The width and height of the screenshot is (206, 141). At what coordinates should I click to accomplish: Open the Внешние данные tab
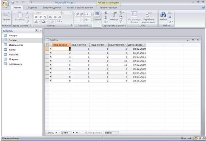pos(52,8)
